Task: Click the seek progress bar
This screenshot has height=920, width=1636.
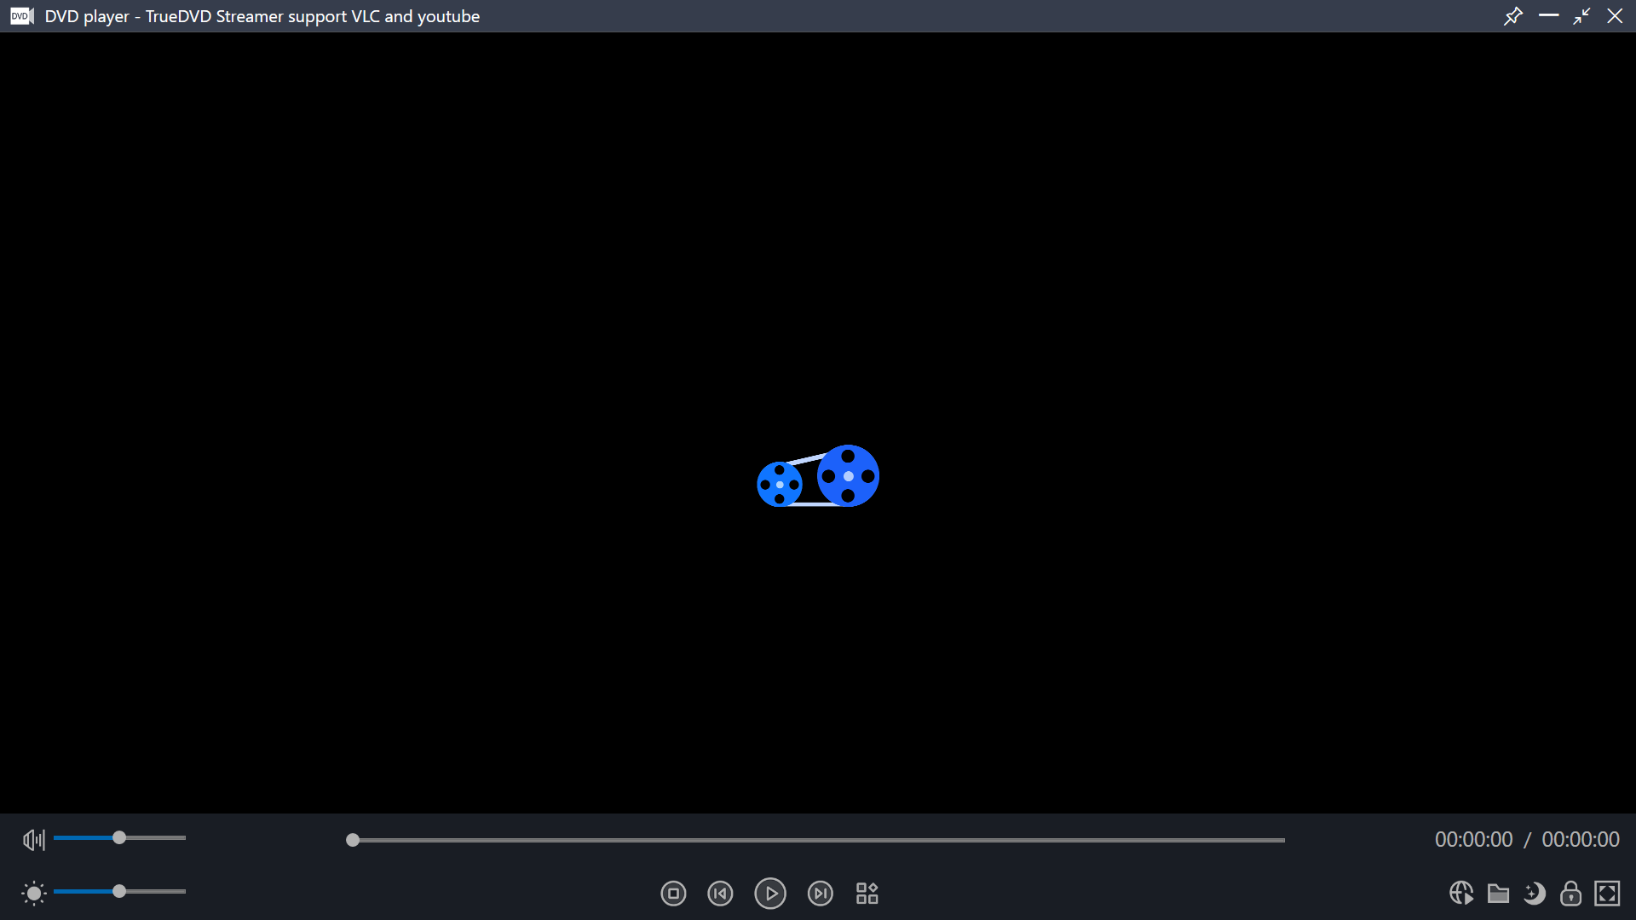Action: pos(816,839)
